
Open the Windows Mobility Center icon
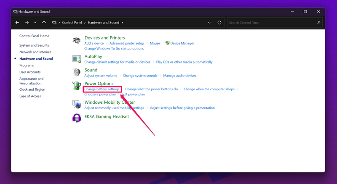(77, 104)
